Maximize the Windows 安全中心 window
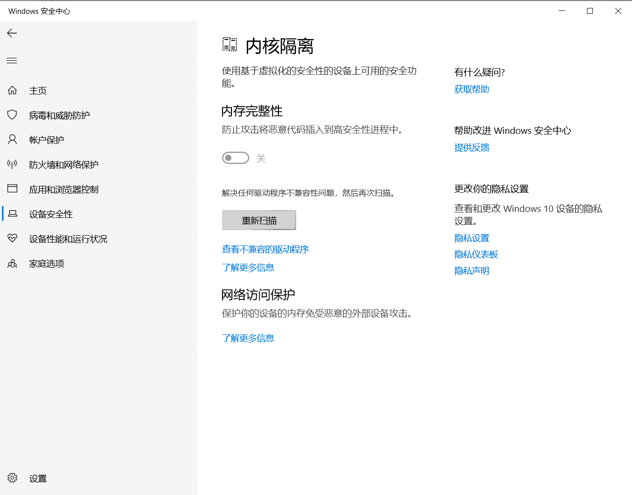The image size is (632, 495). 590,11
